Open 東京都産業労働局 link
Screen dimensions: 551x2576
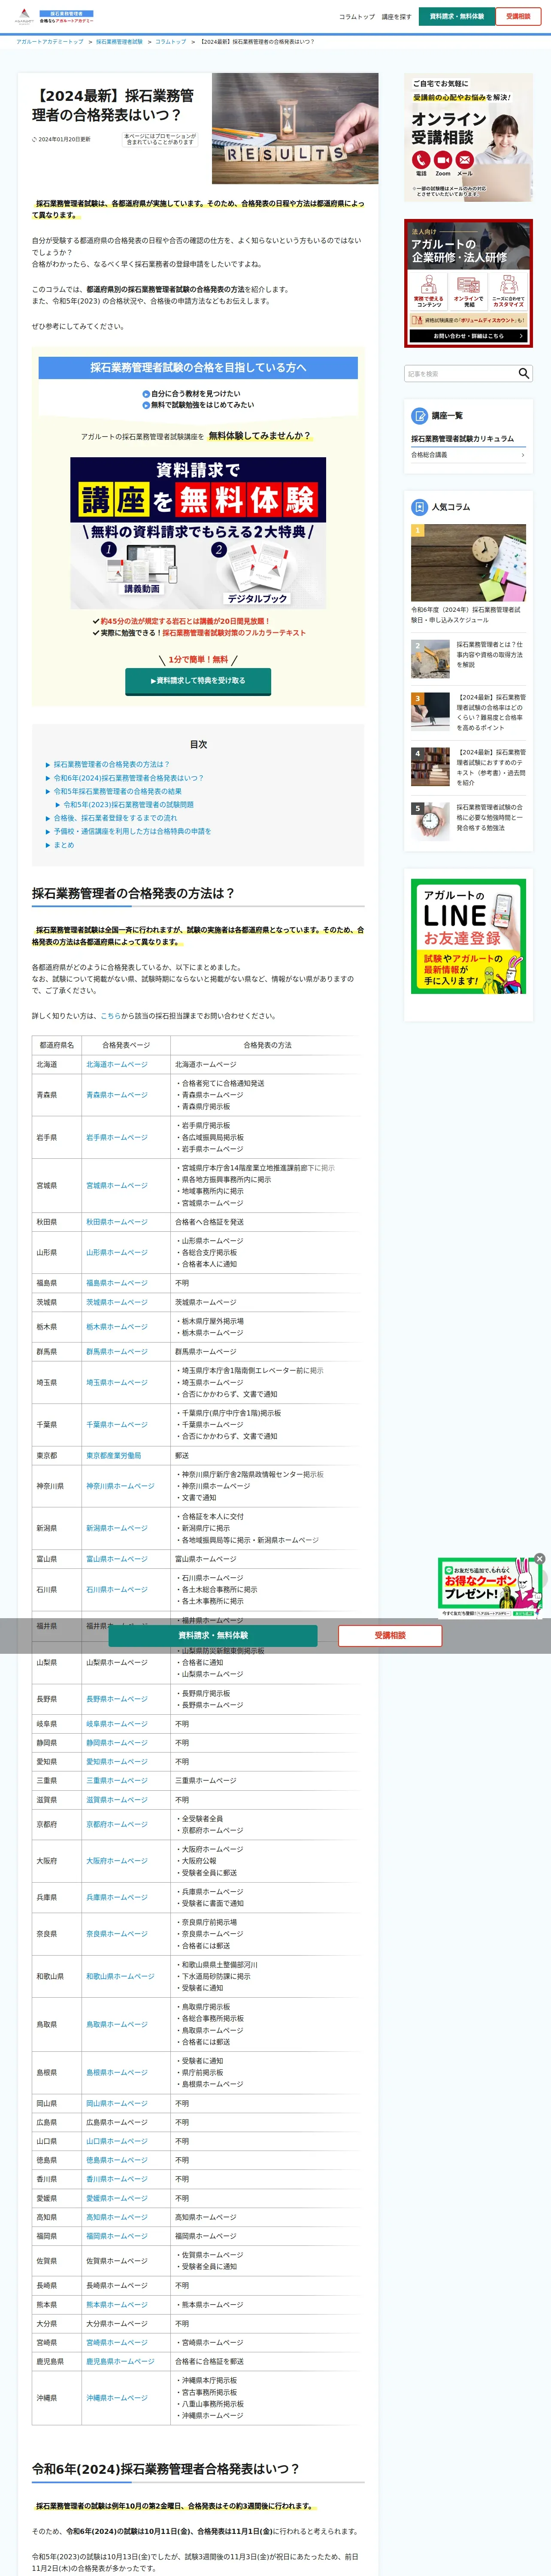click(x=113, y=1456)
